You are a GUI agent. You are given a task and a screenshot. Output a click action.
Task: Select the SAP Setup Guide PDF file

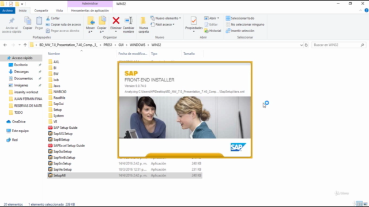[x=63, y=128]
